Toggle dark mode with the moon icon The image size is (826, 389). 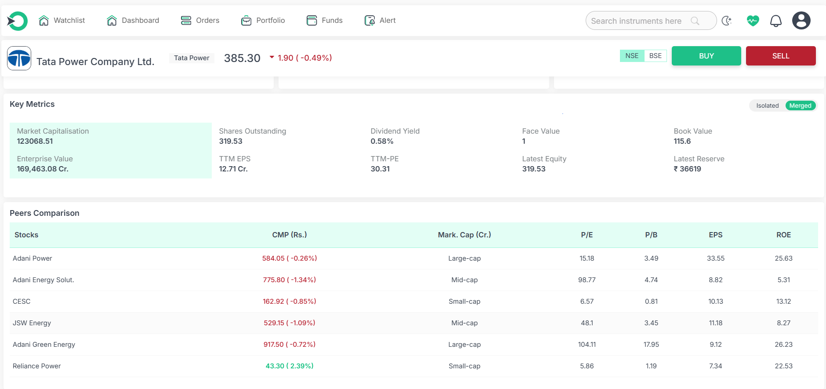tap(727, 21)
